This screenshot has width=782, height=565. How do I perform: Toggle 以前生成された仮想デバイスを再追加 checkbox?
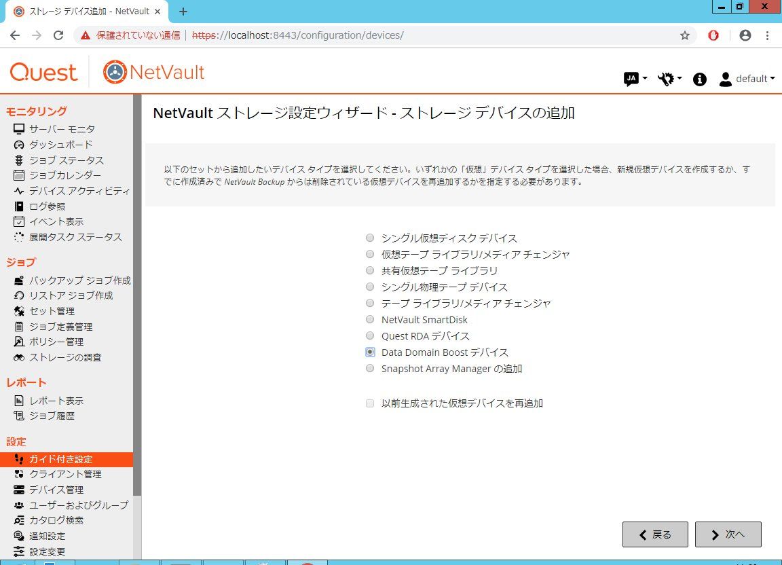click(369, 403)
